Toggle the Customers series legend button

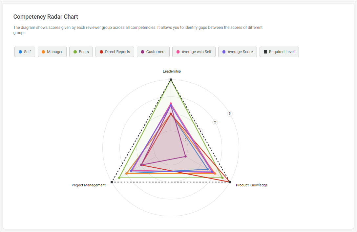pos(153,52)
